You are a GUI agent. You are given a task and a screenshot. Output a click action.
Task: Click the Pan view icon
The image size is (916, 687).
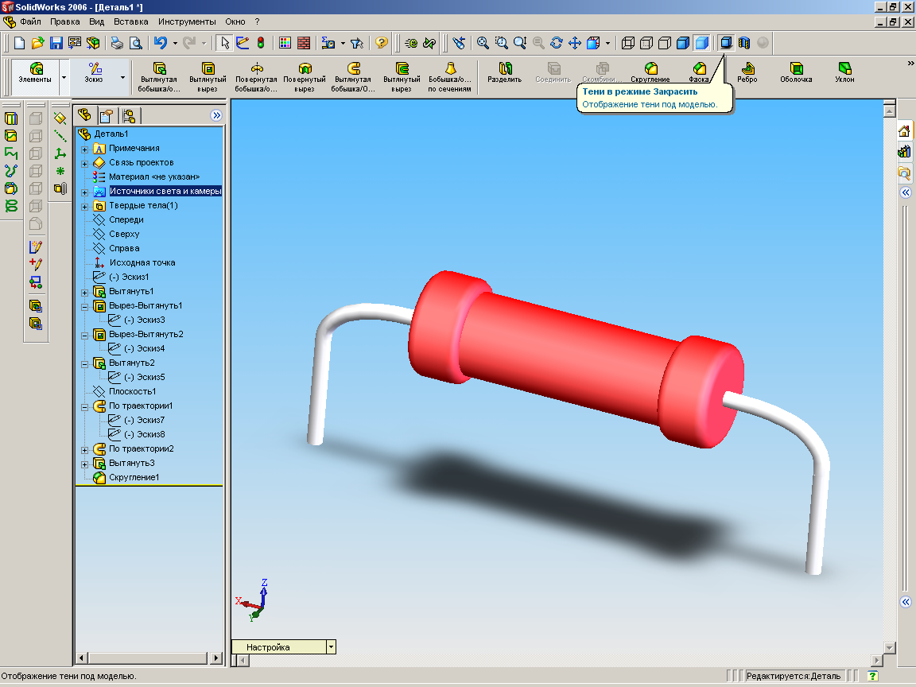575,43
